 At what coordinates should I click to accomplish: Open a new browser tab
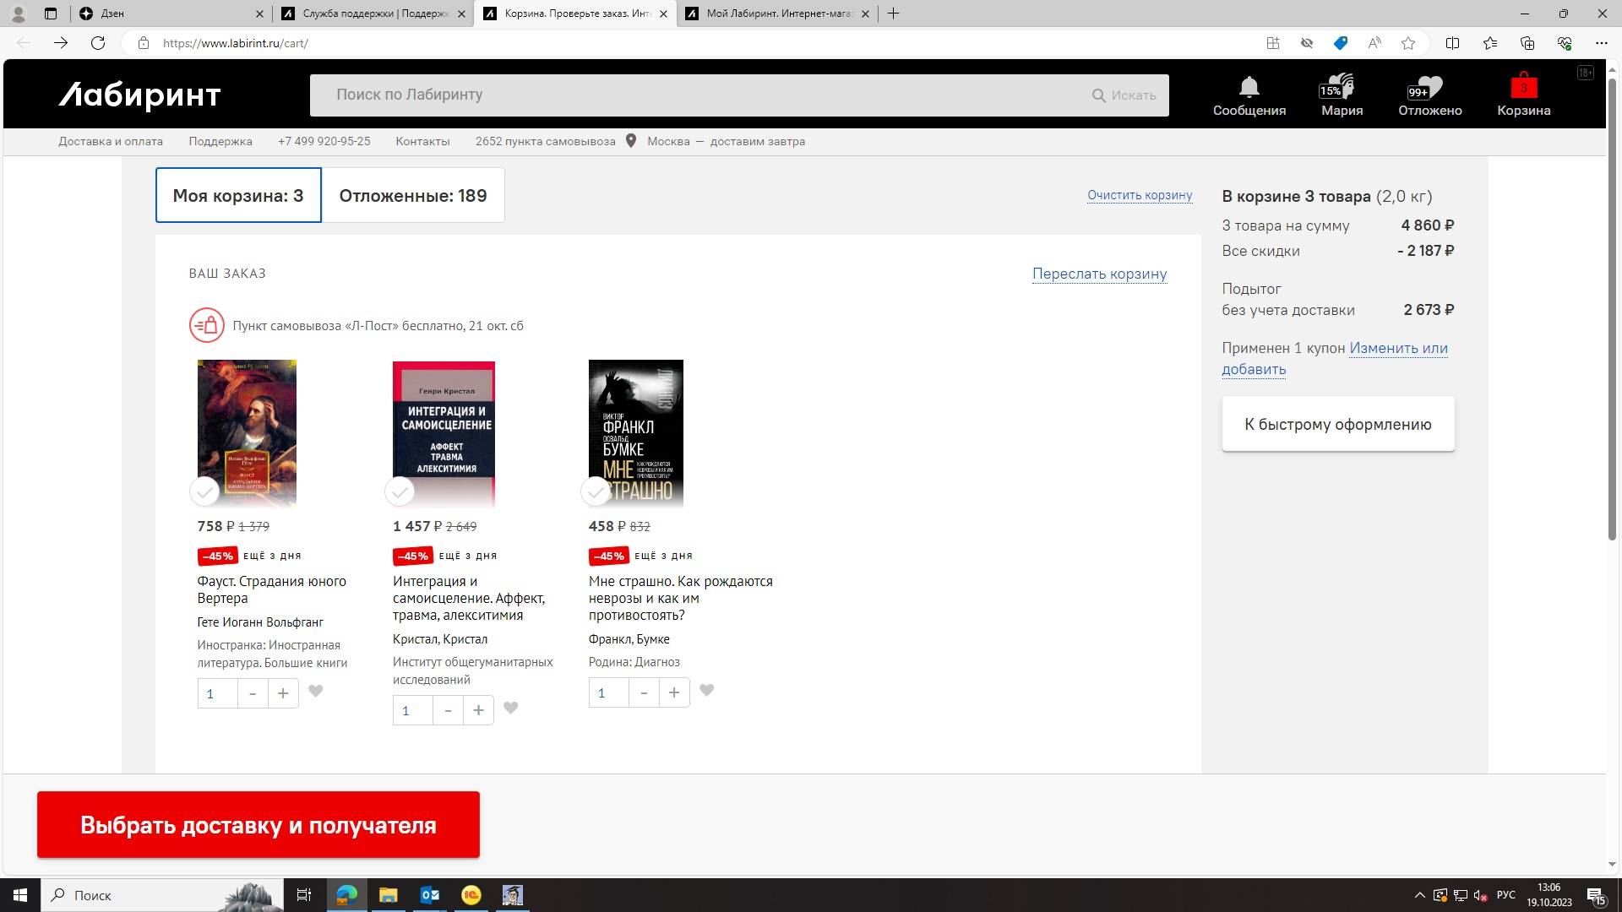tap(893, 14)
